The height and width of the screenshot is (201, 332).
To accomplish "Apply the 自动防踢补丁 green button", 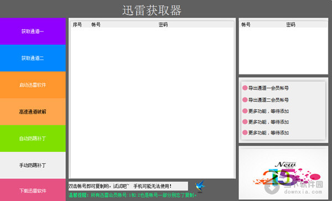I will (x=33, y=139).
